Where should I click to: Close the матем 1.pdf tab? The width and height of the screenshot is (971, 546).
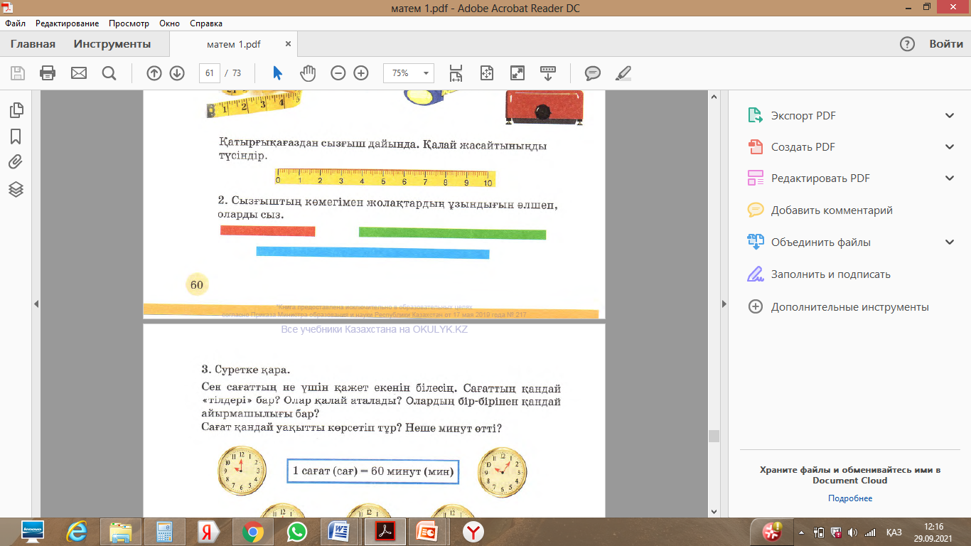click(x=288, y=44)
